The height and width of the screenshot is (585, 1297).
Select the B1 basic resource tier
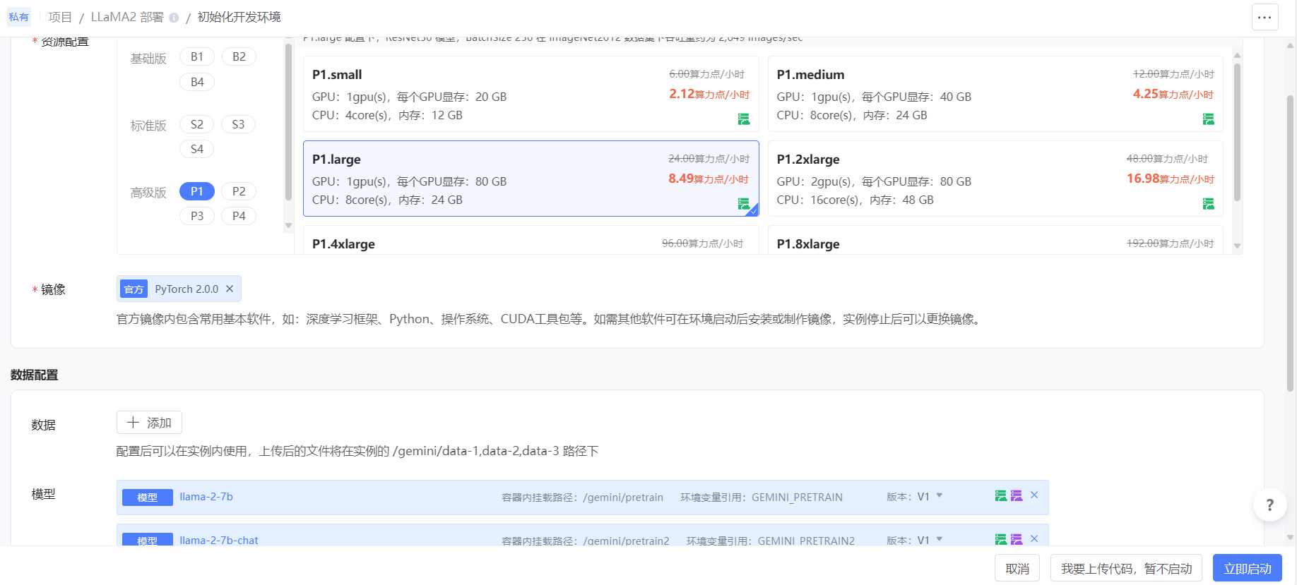coord(197,56)
